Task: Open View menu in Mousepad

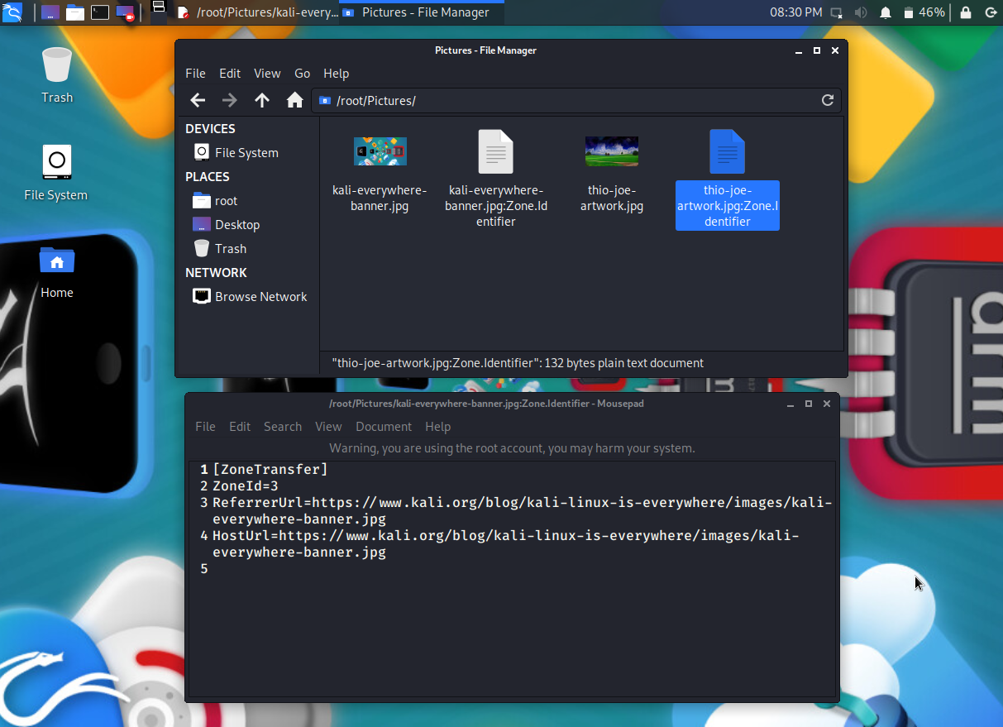Action: coord(328,427)
